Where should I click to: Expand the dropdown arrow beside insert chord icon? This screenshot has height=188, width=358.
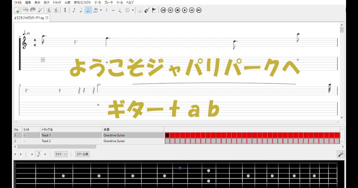(133, 10)
